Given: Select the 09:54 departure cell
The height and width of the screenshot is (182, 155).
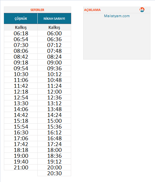Looking at the screenshot, I should click(x=21, y=68).
